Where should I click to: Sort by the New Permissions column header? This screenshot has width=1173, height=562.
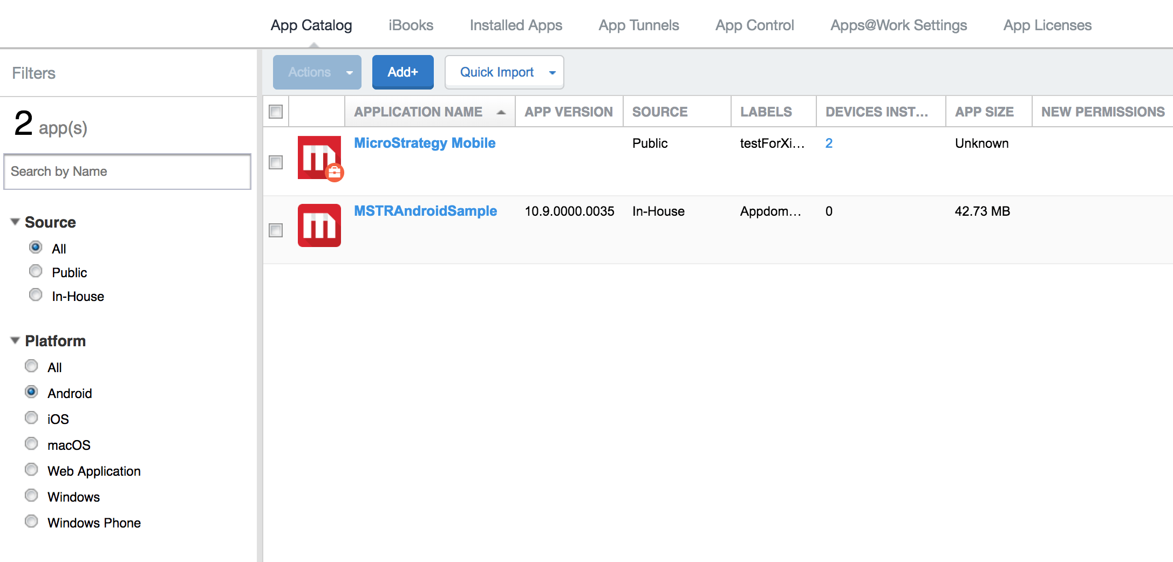1102,112
